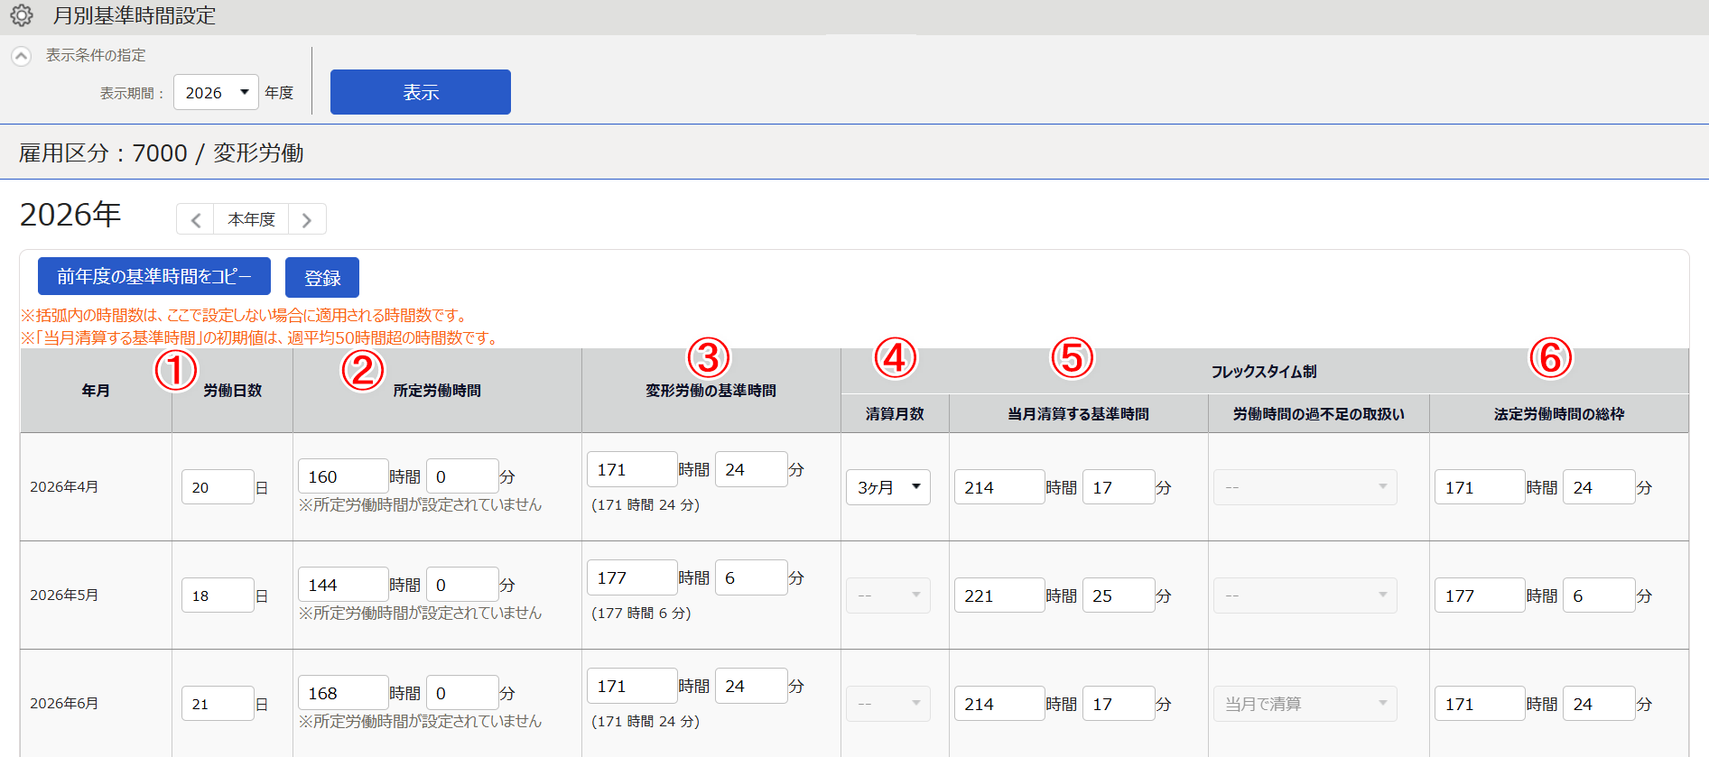Click 法定労働時間の総枠 minutes 24 for April
Screen dimensions: 1709x757
tap(1599, 487)
